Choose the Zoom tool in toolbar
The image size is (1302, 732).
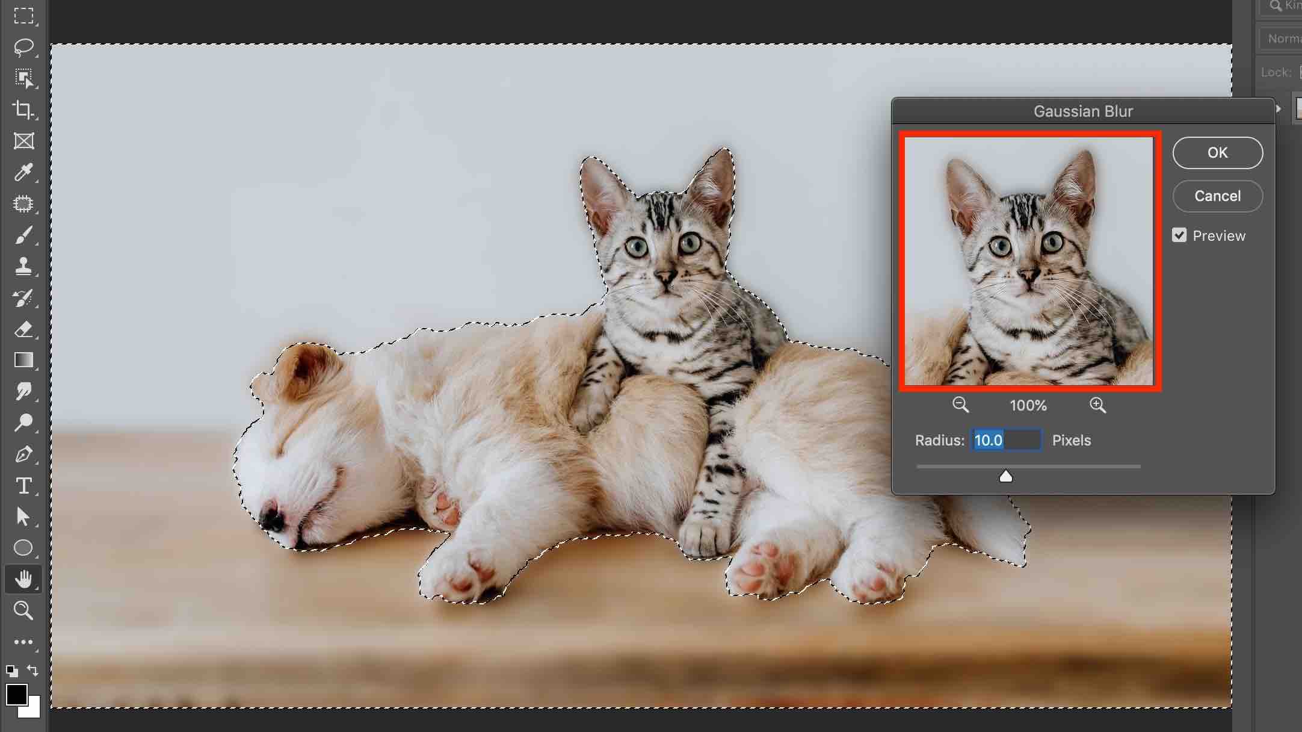pyautogui.click(x=23, y=610)
